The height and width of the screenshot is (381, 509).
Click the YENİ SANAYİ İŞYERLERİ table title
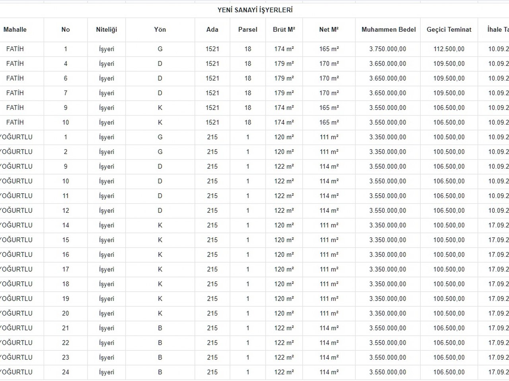pyautogui.click(x=255, y=10)
